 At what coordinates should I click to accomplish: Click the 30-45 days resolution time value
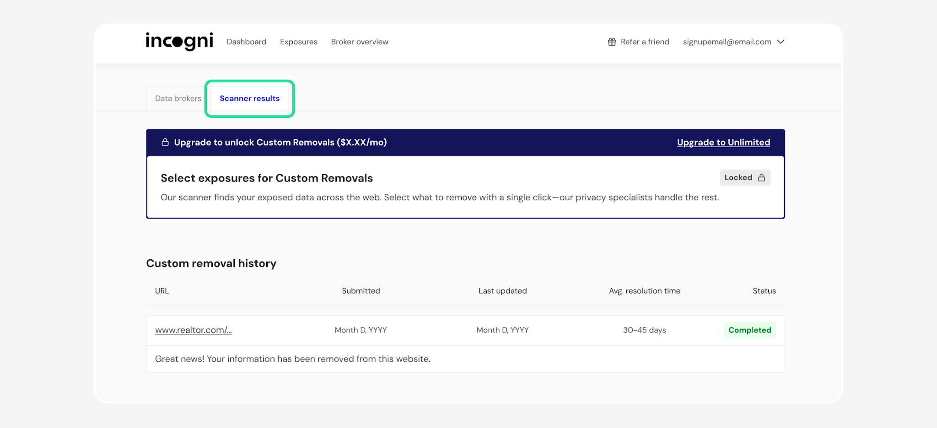point(645,330)
